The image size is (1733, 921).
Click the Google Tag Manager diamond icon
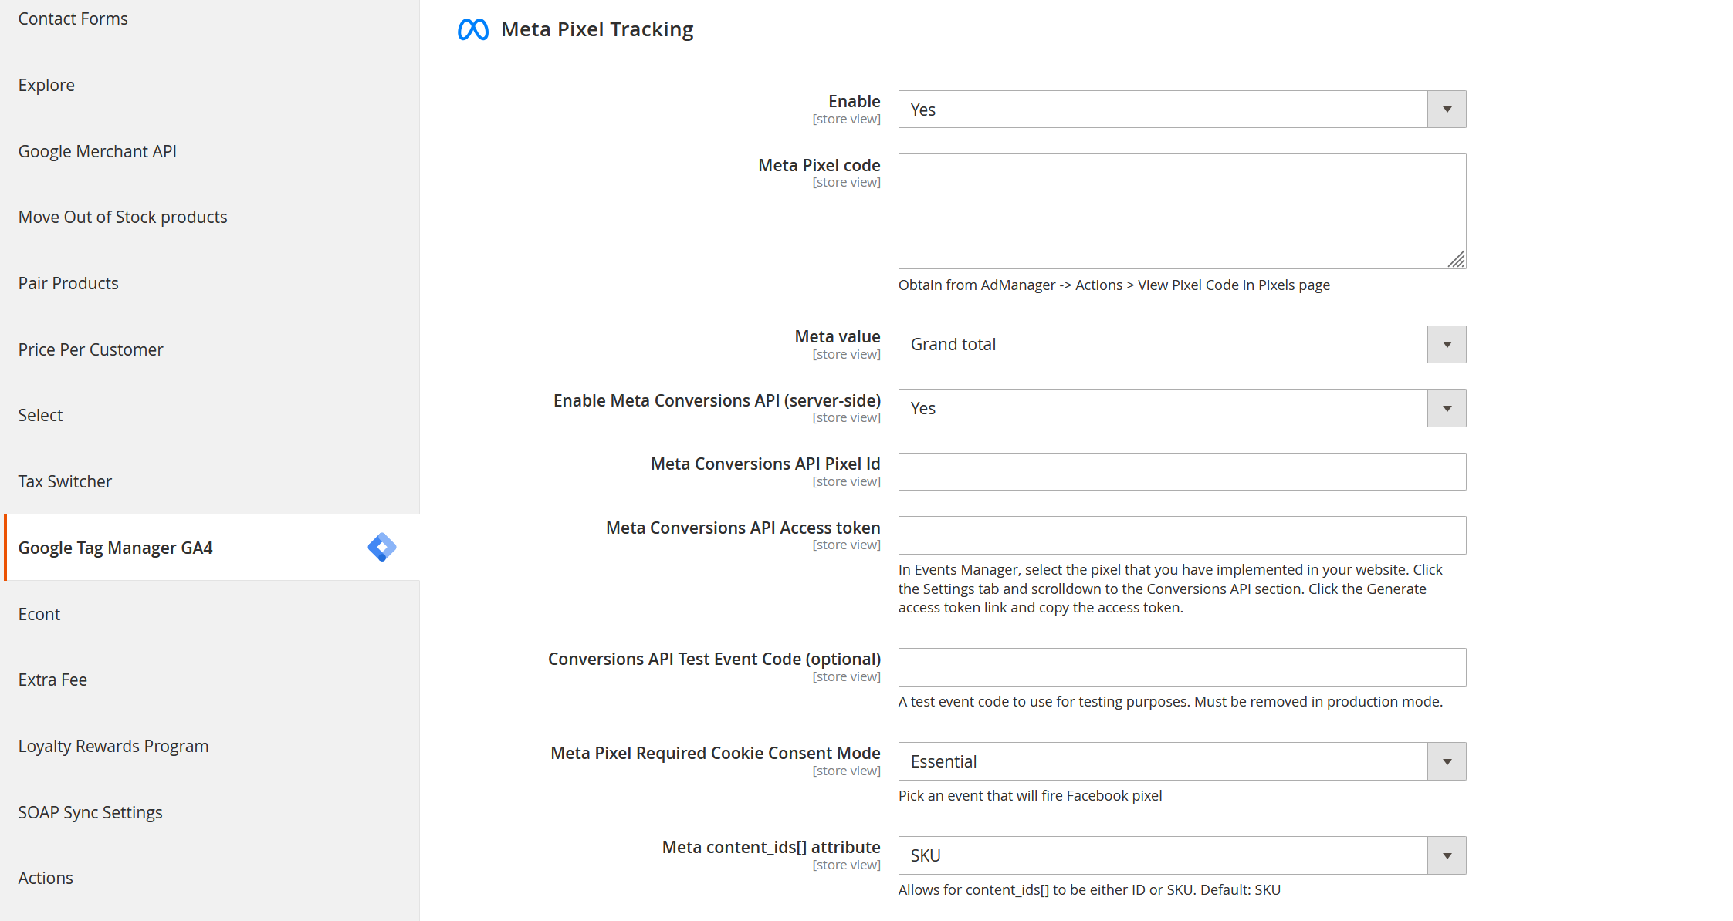click(382, 548)
